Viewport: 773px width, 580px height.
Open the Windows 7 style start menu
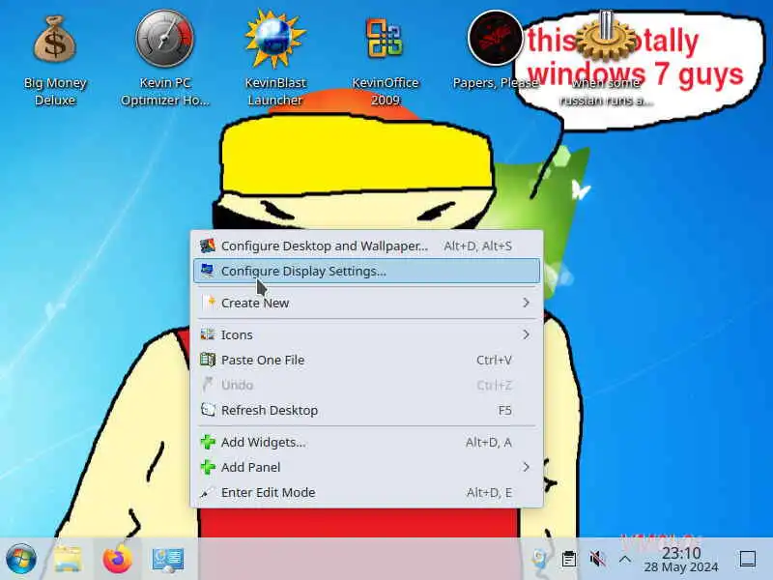coord(20,560)
